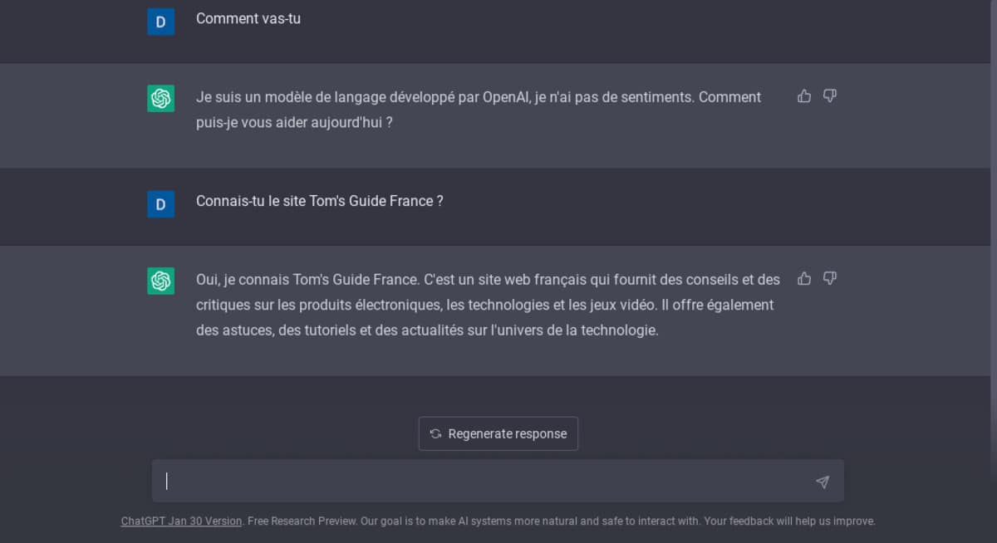This screenshot has width=997, height=543.
Task: Click ChatGPT logo beside the first reply
Action: [x=161, y=99]
